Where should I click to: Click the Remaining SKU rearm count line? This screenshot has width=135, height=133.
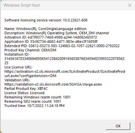pyautogui.click(x=33, y=101)
